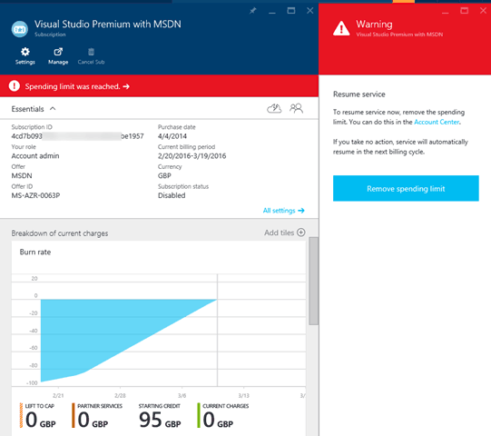Click Purchase date 4/4/2014
The image size is (491, 436).
pyautogui.click(x=172, y=136)
